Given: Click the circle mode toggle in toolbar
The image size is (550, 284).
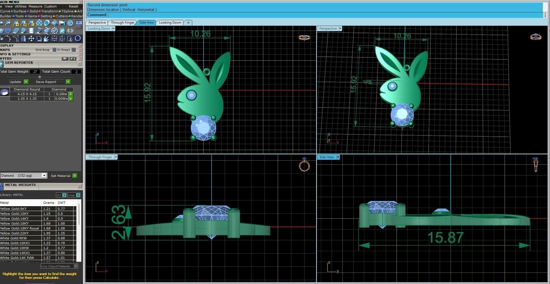Looking at the screenshot, I should pos(79,27).
